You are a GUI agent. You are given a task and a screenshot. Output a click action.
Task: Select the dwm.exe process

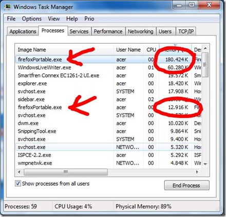point(108,123)
